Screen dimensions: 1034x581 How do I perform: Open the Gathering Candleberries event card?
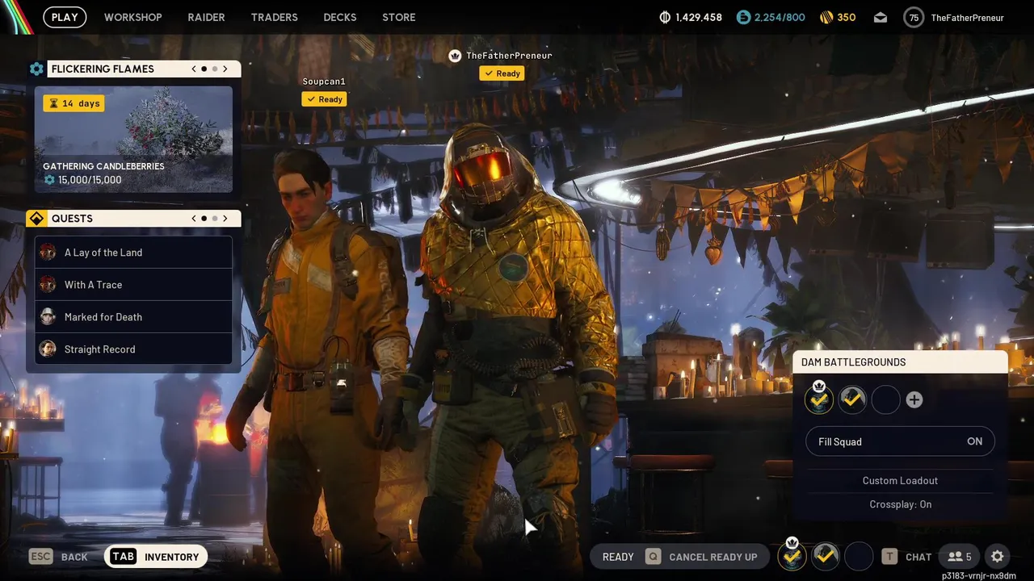click(x=133, y=139)
